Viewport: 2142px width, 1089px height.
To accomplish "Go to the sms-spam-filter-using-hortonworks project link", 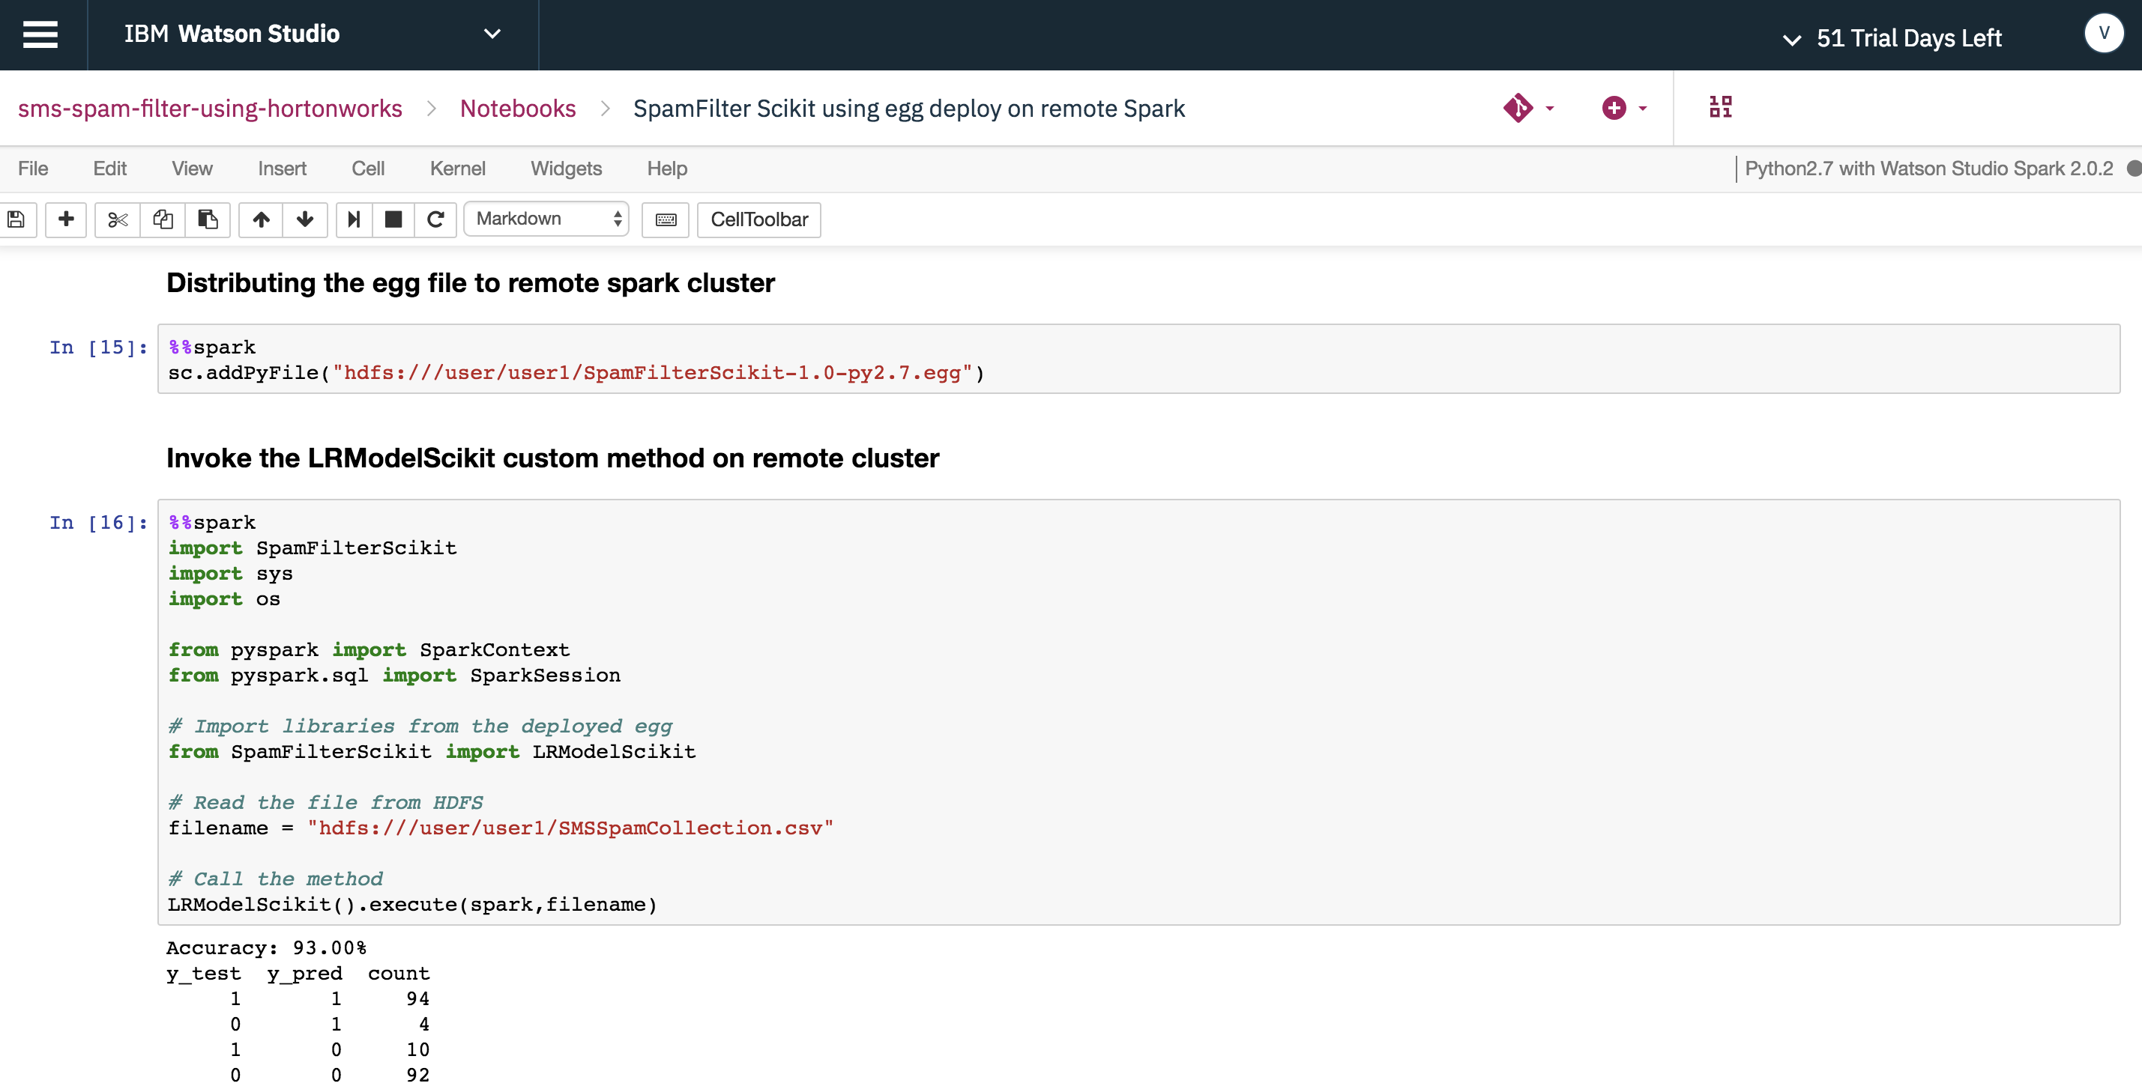I will 210,108.
